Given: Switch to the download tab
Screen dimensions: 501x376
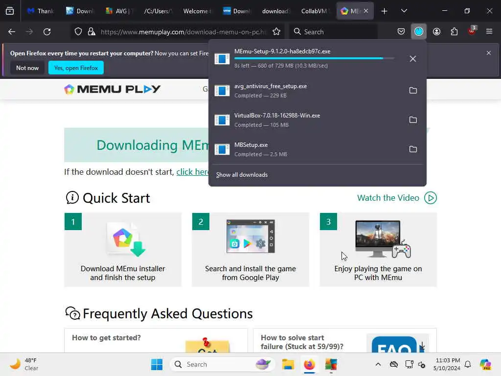Looking at the screenshot, I should [x=276, y=11].
